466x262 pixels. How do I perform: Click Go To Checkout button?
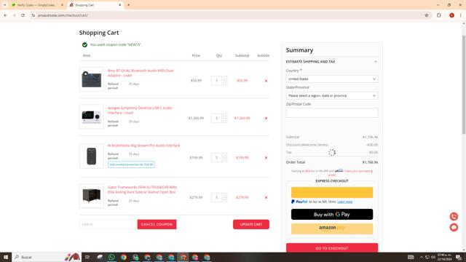[332, 247]
